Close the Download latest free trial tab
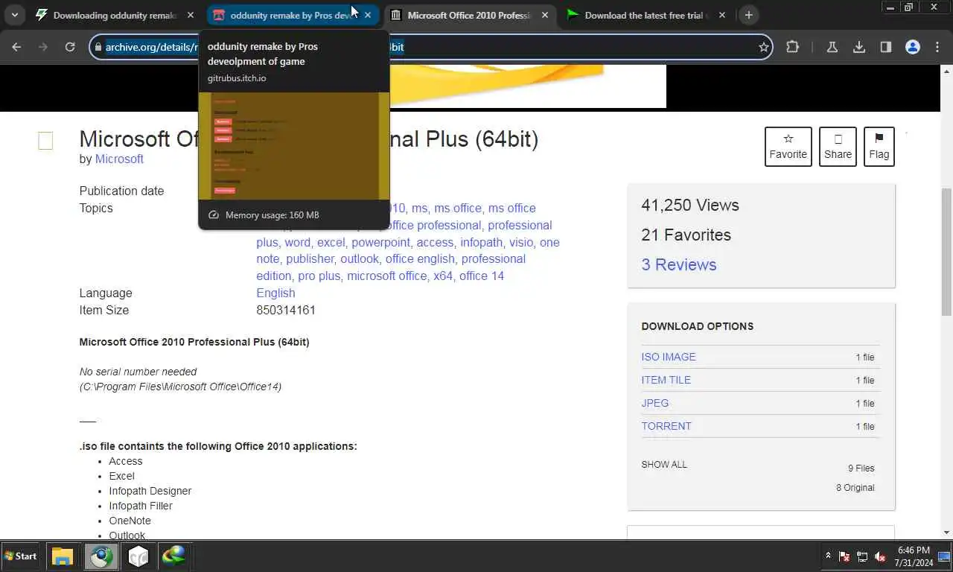The image size is (953, 572). (x=722, y=15)
